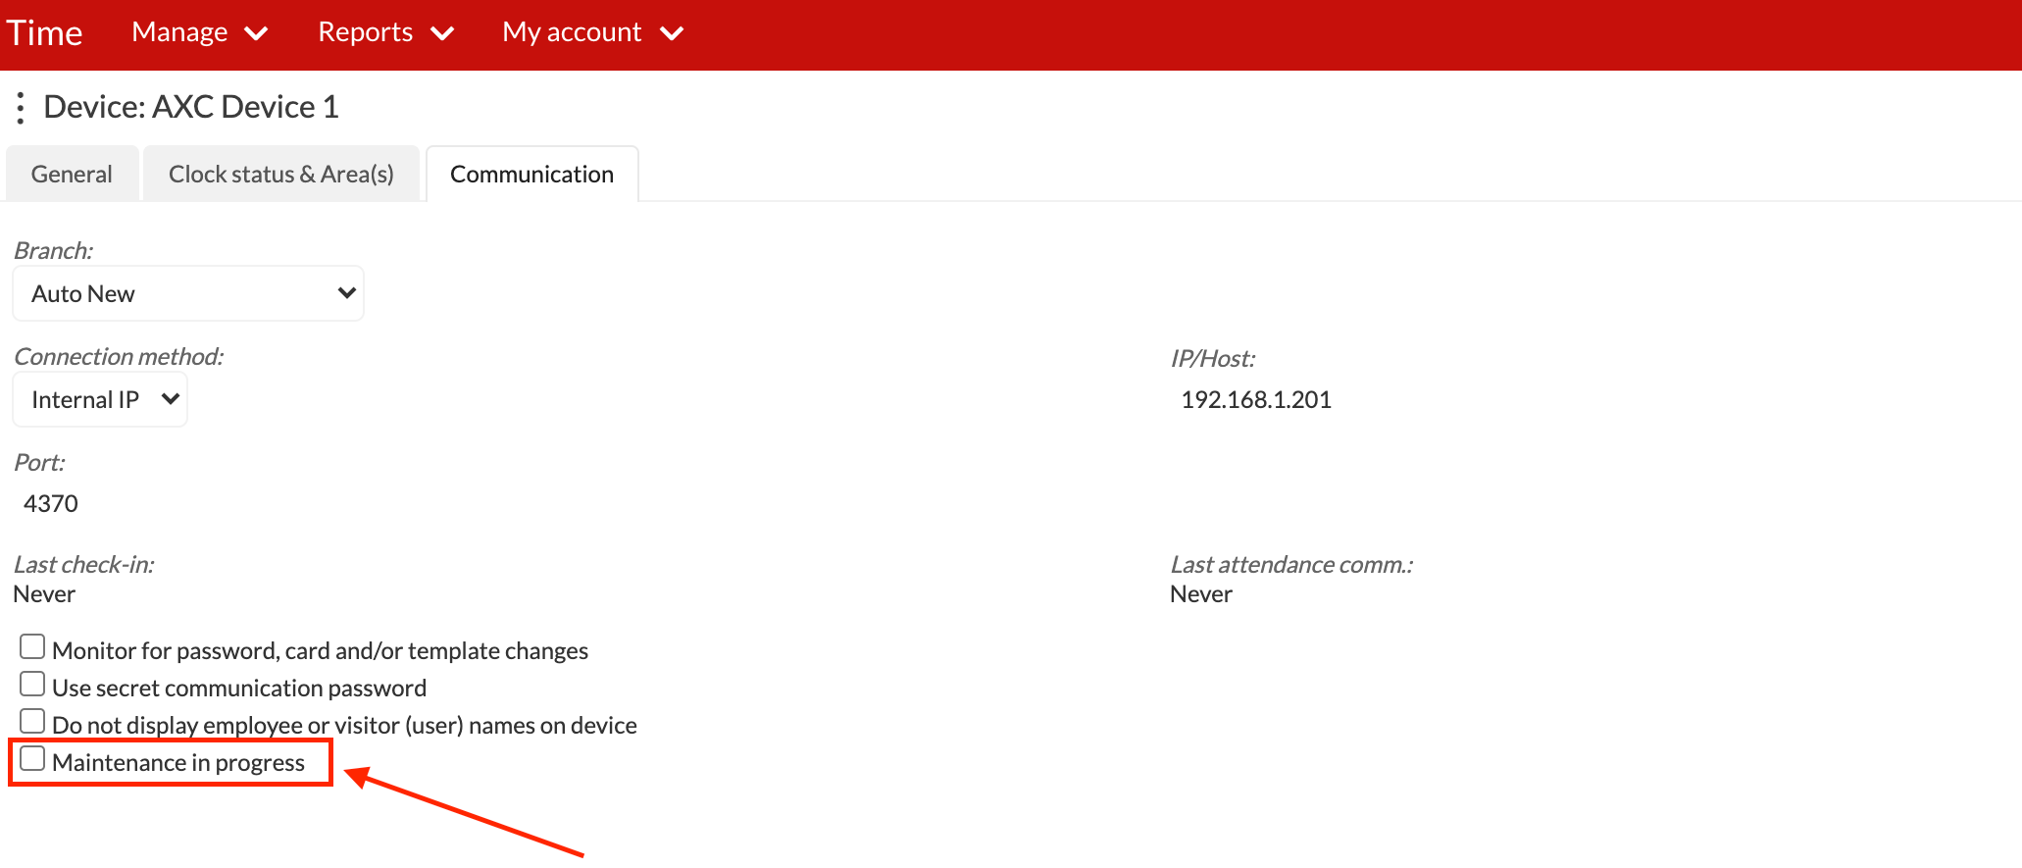Switch to Clock status & Area(s) tab
This screenshot has width=2022, height=868.
tap(281, 174)
